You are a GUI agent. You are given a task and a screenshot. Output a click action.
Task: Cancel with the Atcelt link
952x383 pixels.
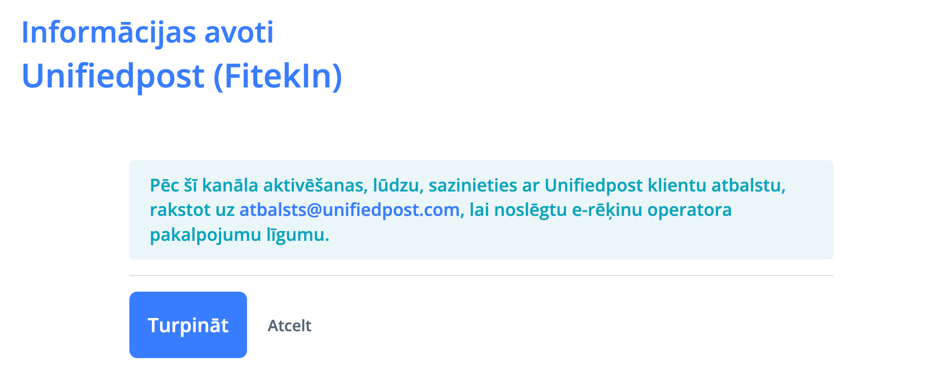coord(289,326)
